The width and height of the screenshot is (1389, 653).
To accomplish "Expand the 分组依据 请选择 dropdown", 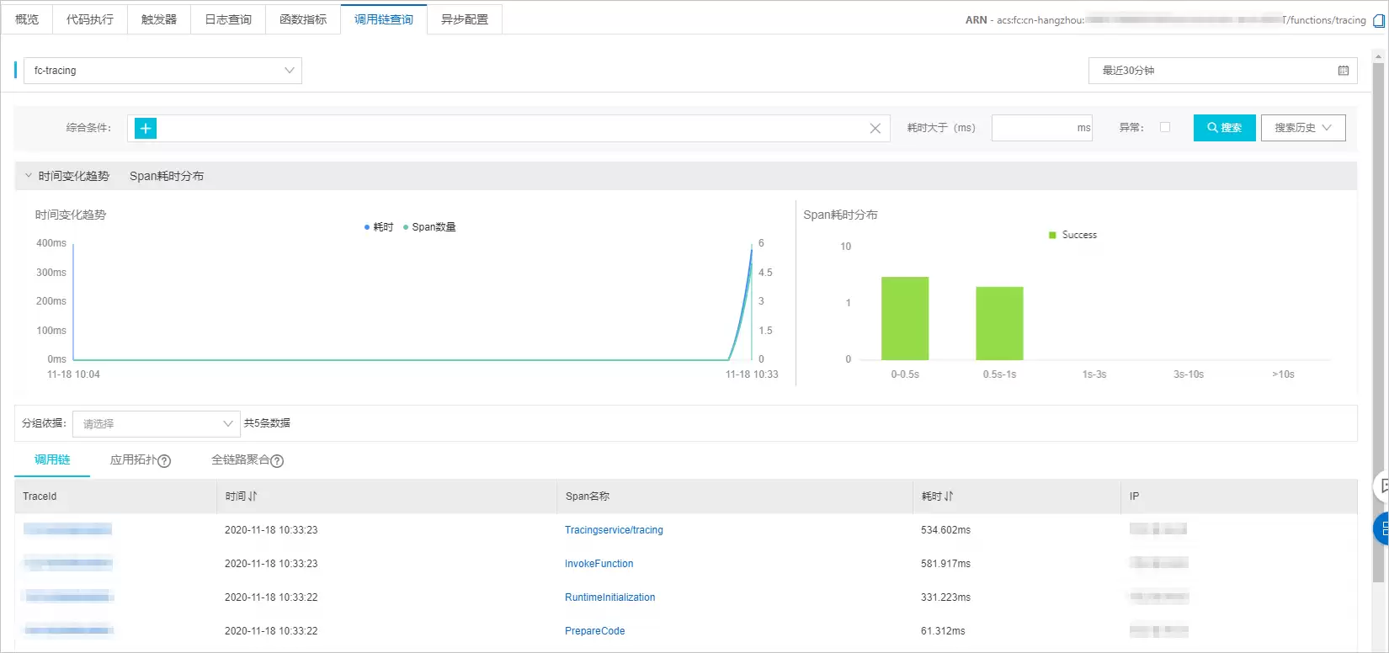I will 157,424.
